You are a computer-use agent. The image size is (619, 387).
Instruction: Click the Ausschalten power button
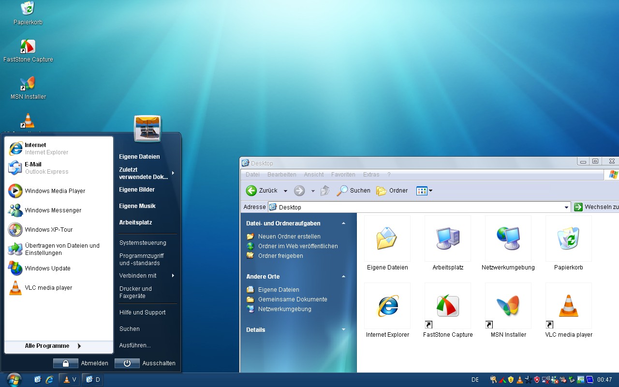click(x=127, y=363)
